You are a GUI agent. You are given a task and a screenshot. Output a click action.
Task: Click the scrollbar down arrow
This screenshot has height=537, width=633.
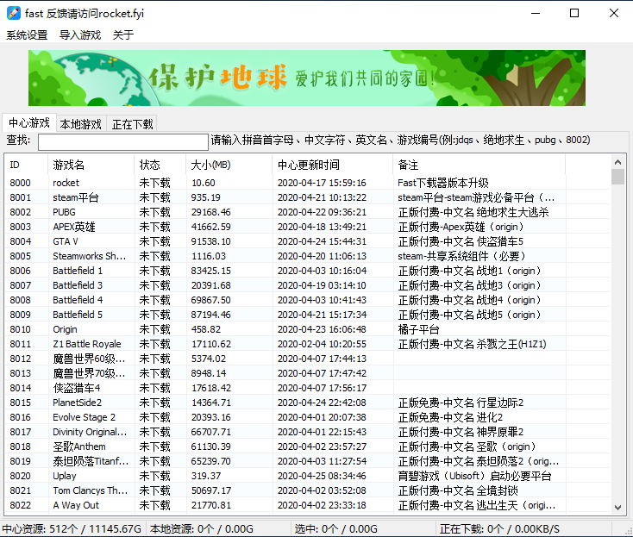click(617, 507)
